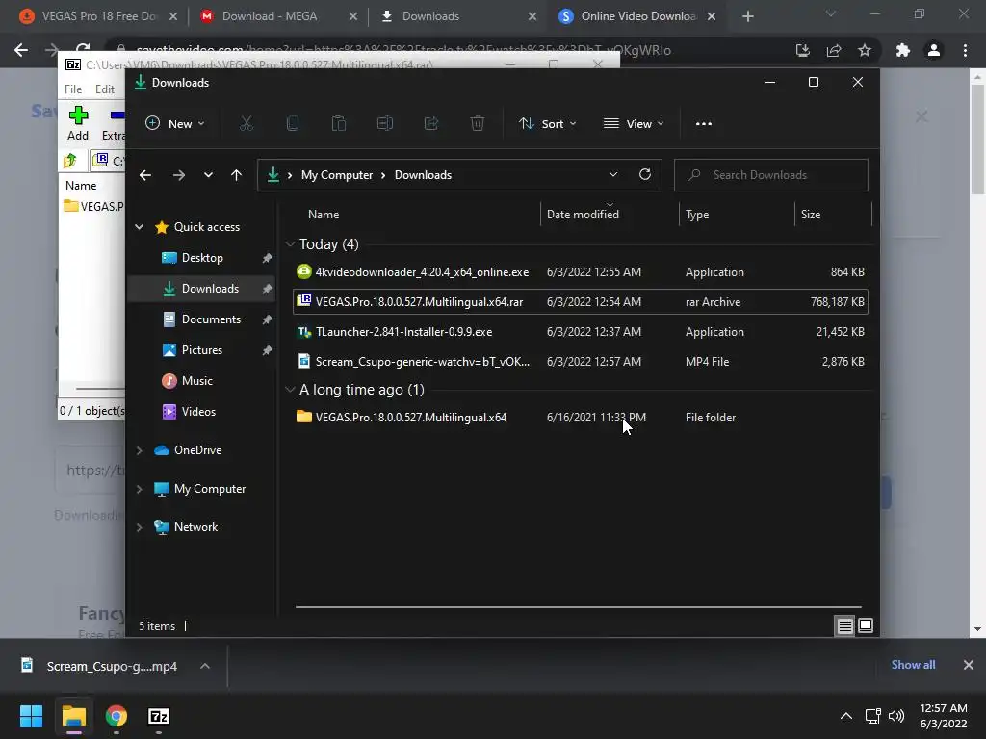Select TLauncher-2.841-Installer-0.9.9.exe file
986x739 pixels.
tap(581, 332)
